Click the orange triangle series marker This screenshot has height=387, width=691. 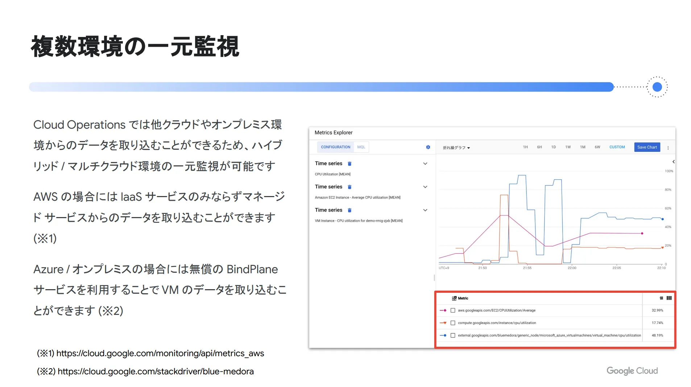443,323
